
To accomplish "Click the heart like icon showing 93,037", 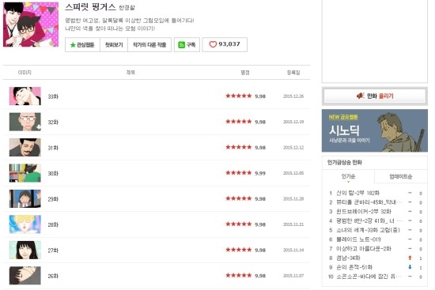I will click(x=213, y=44).
